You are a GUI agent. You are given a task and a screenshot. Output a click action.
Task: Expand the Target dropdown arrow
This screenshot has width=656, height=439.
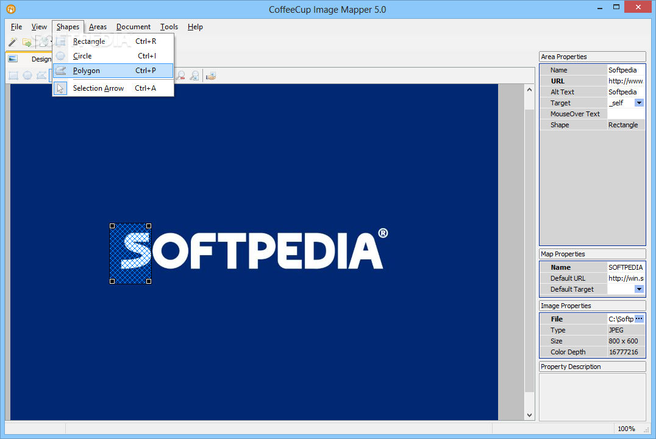639,103
